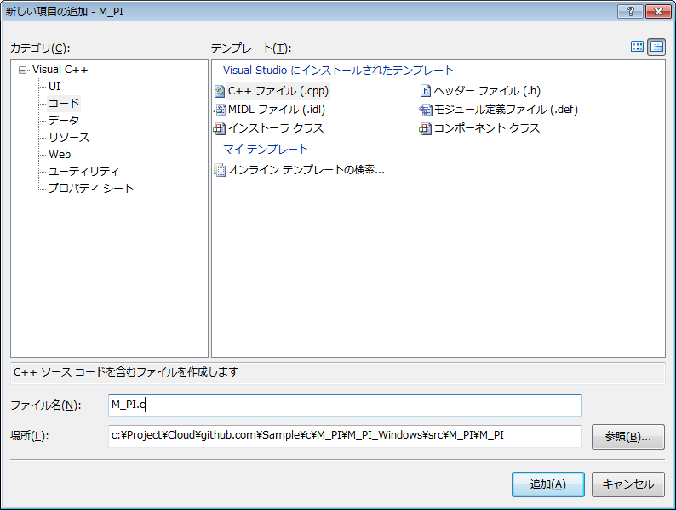Switch templates to large icons view
676x510 pixels.
click(x=637, y=47)
